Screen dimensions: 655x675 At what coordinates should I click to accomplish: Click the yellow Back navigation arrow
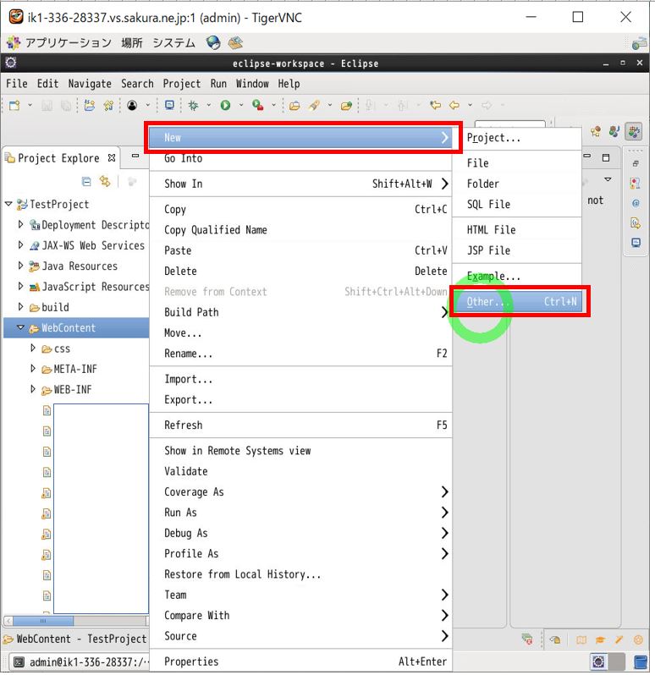pyautogui.click(x=454, y=105)
